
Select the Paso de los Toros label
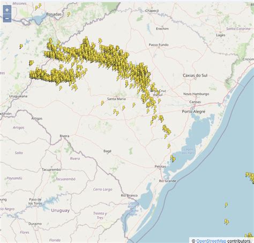click(35, 201)
